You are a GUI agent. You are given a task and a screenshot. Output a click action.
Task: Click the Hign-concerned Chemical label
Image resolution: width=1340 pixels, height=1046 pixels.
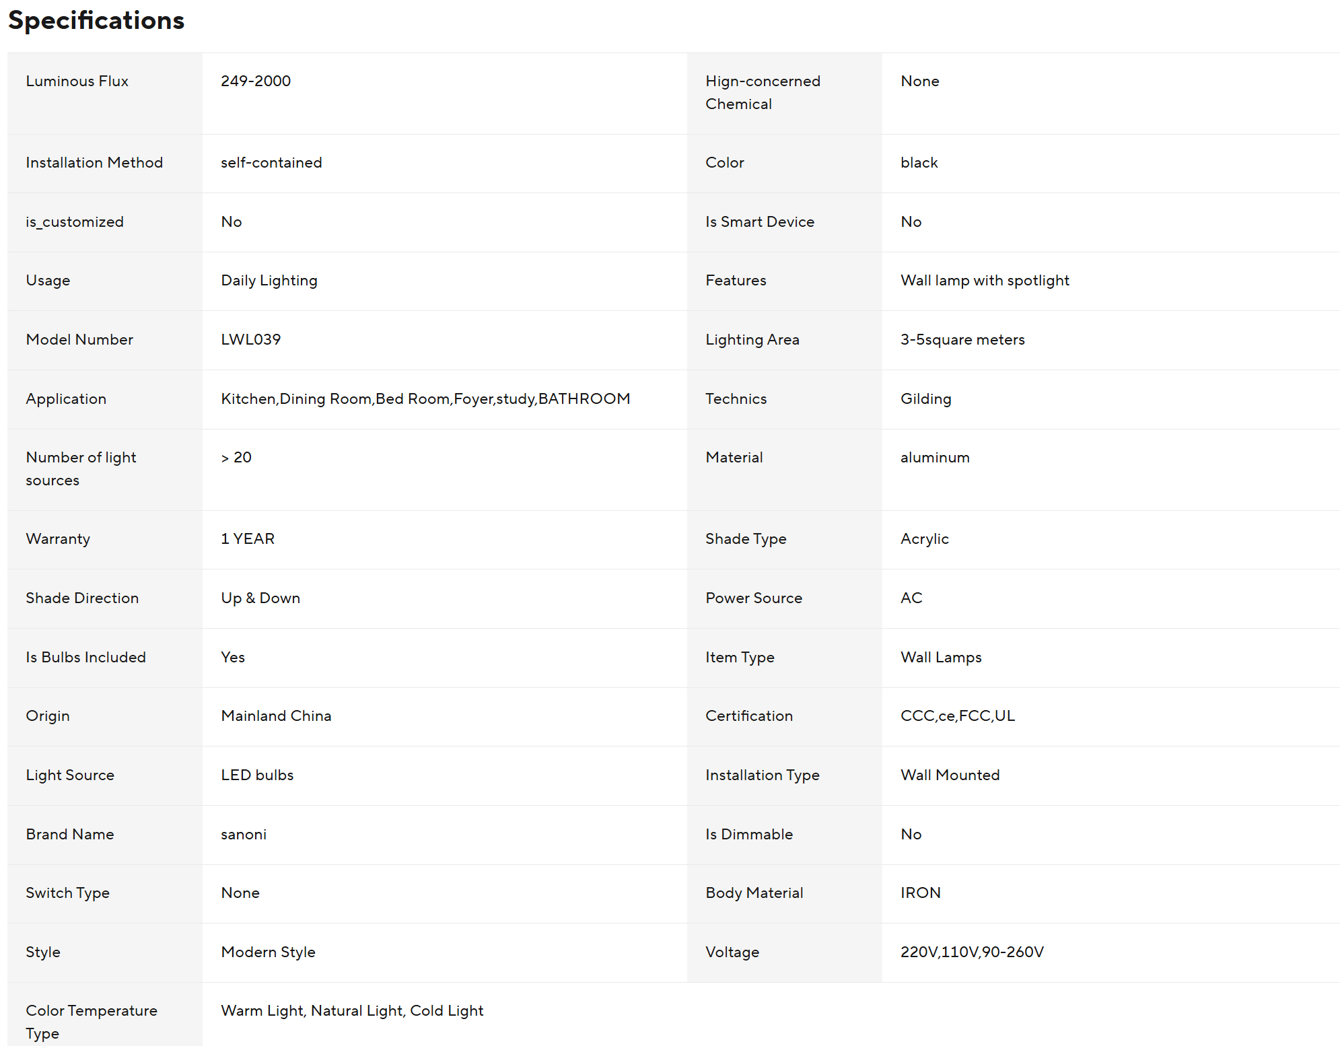[763, 92]
